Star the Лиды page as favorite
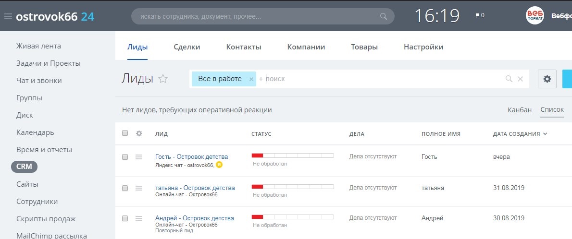 163,79
